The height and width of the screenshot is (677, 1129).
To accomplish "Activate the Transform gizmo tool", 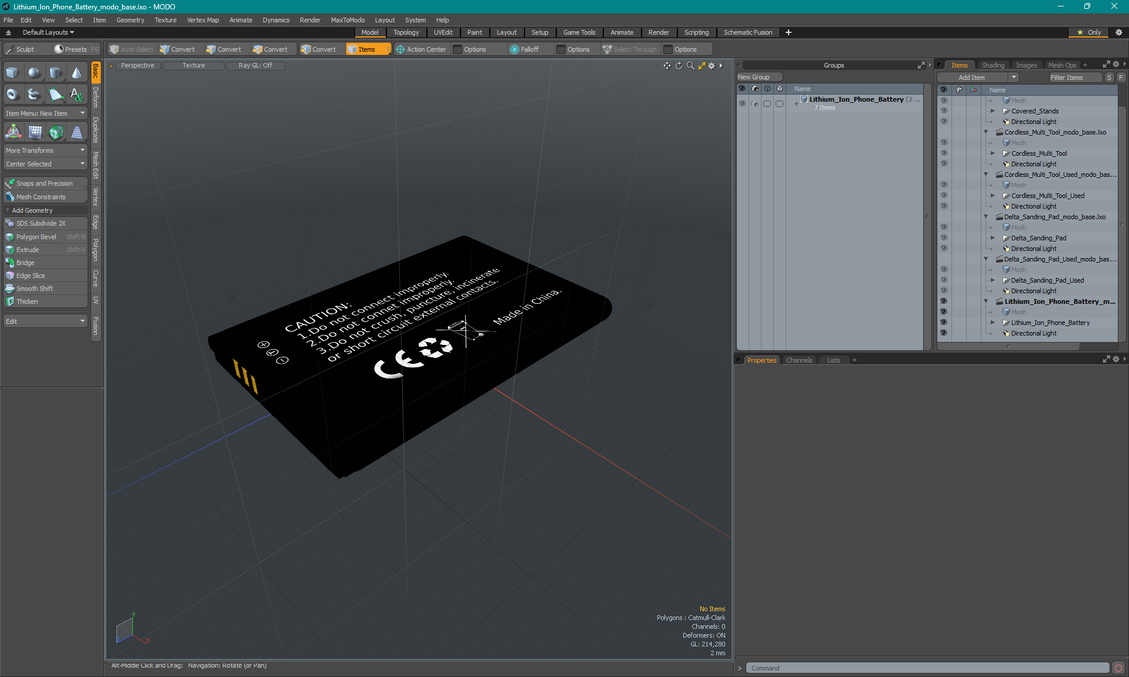I will pyautogui.click(x=13, y=132).
